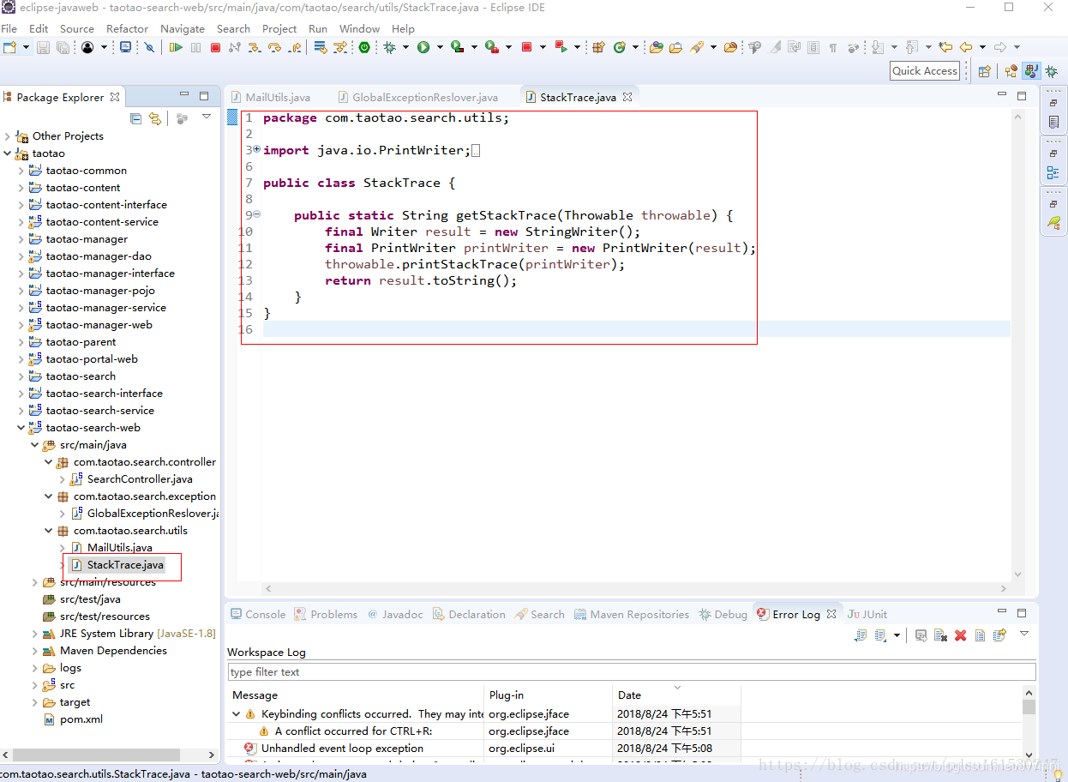This screenshot has height=782, width=1068.
Task: Click the Export Log icon in Error Log
Action: [x=861, y=635]
